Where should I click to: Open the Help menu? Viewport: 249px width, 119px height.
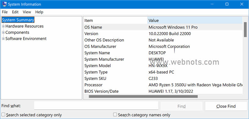click(x=39, y=12)
